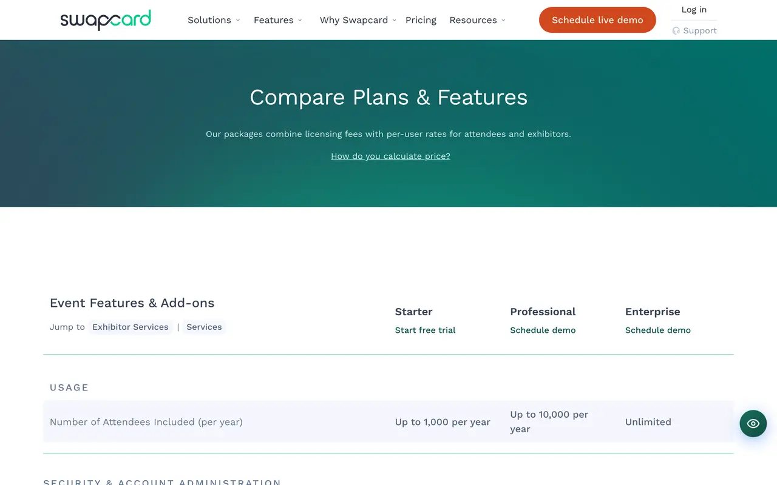Toggle the floating eye visibility button

[x=753, y=424]
